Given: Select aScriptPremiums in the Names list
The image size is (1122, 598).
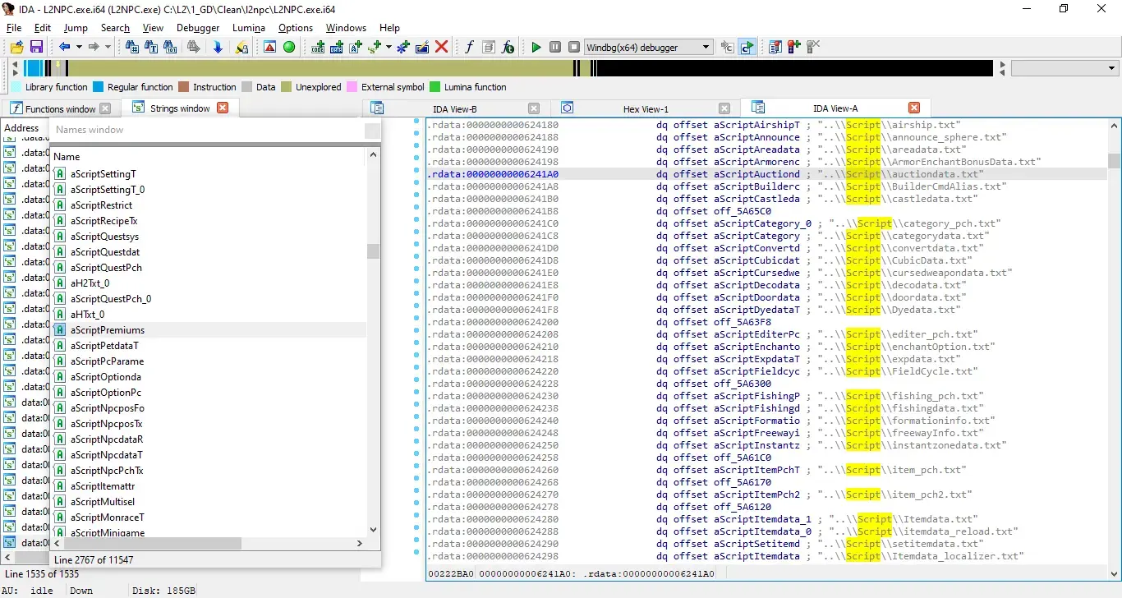Looking at the screenshot, I should coord(209,329).
